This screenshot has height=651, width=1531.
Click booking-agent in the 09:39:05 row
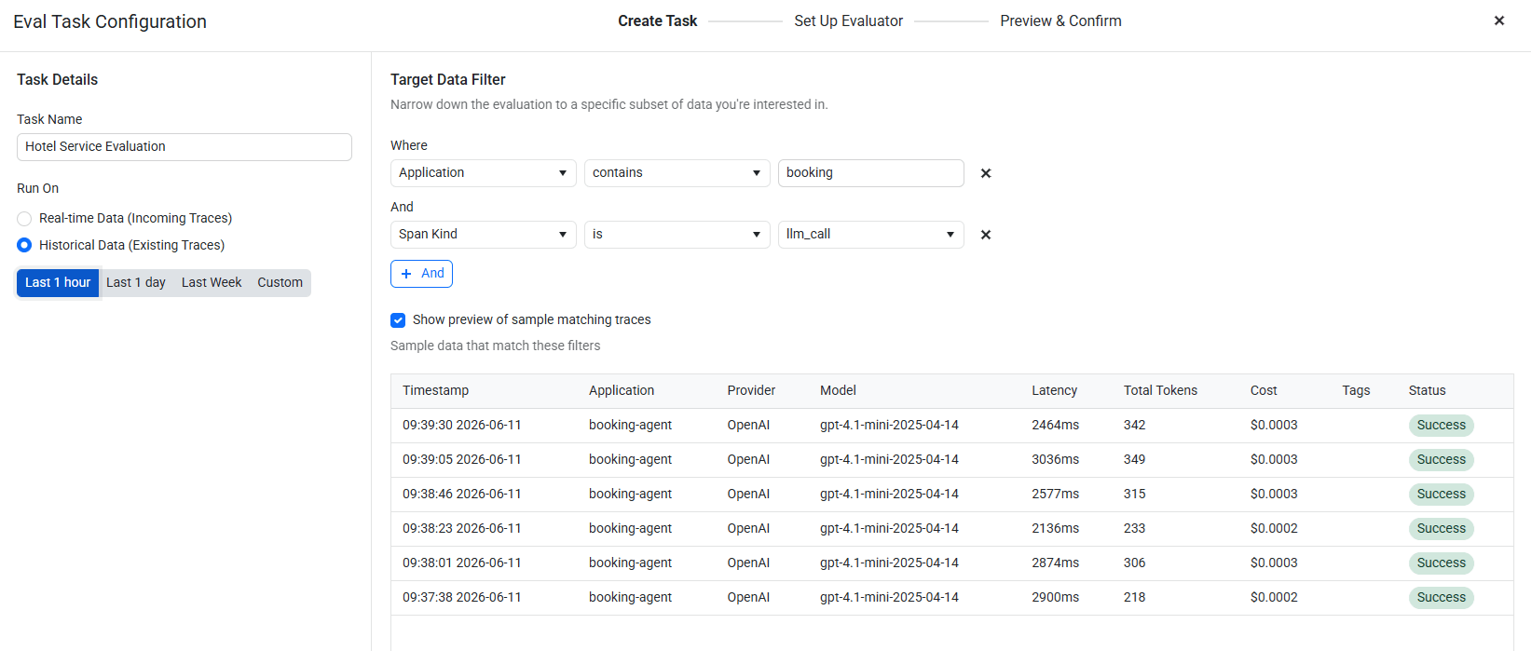coord(631,460)
